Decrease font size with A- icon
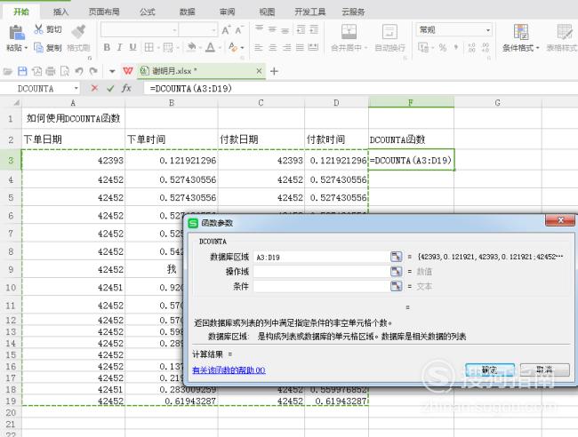Image resolution: width=578 pixels, height=437 pixels. pos(239,30)
